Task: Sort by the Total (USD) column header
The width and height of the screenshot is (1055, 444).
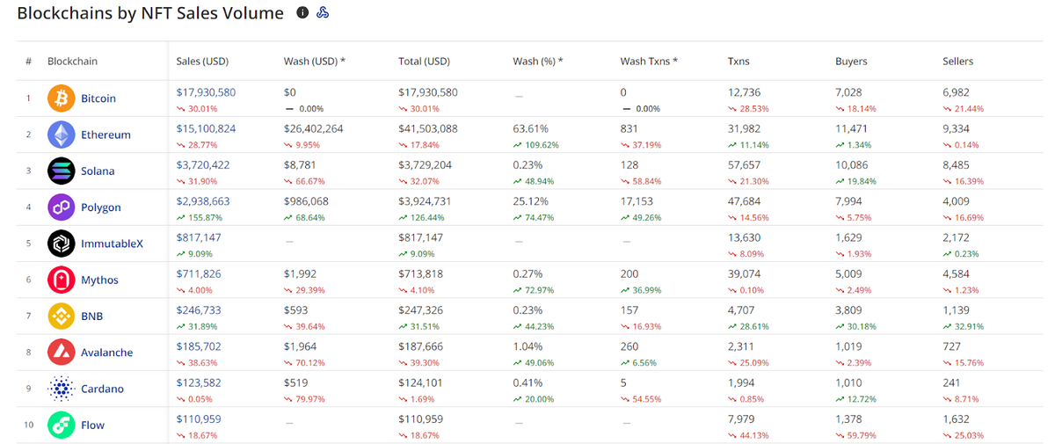Action: coord(424,62)
